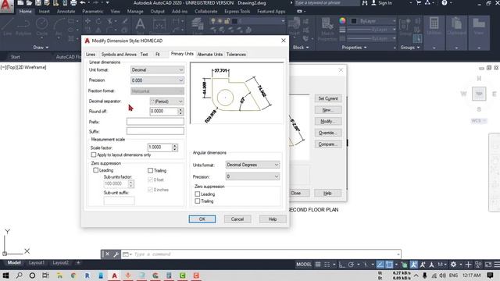Select the Circle tool in ribbon
This screenshot has width=500, height=281.
click(x=41, y=27)
